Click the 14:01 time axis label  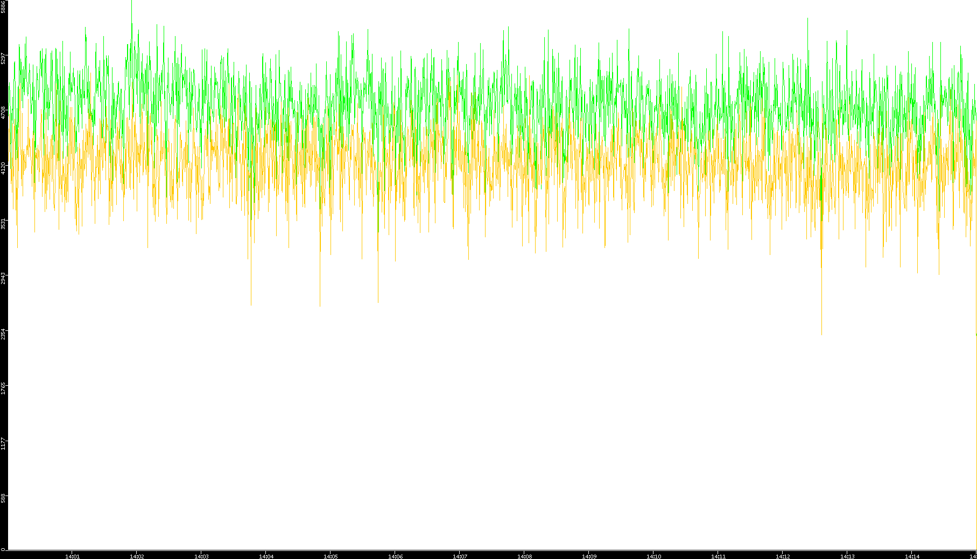click(72, 556)
